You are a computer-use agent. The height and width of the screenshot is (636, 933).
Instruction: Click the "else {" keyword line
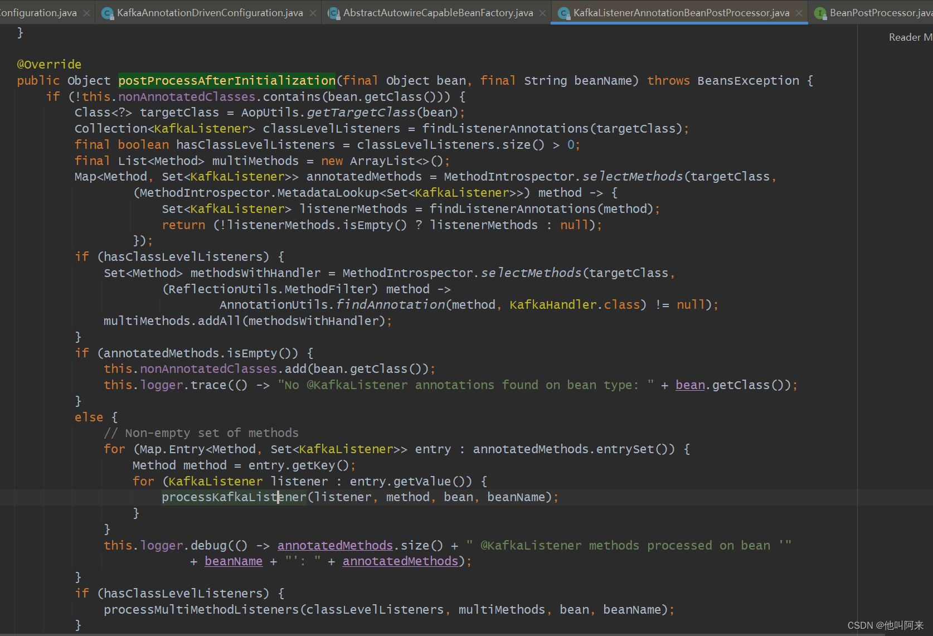(x=96, y=417)
